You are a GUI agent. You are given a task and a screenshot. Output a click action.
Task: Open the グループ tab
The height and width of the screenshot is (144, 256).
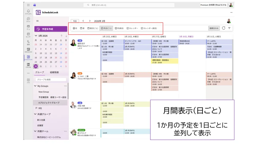pyautogui.click(x=40, y=72)
